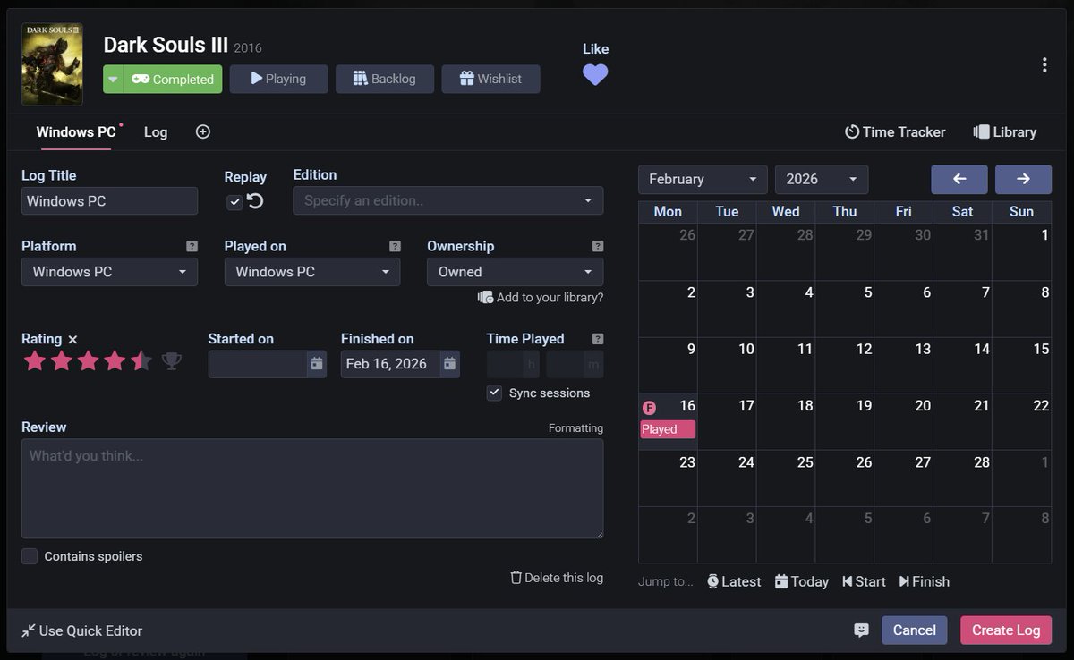Click the Time Played hours field
Screen dimensions: 1074x660
point(514,364)
